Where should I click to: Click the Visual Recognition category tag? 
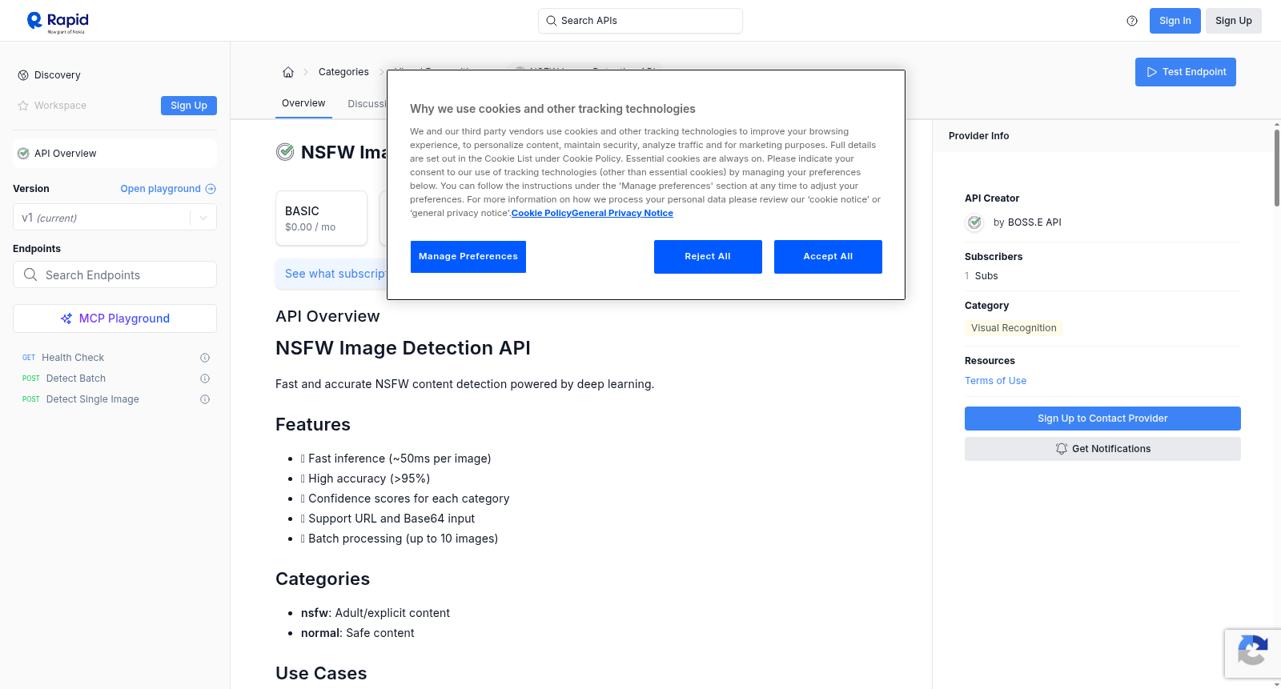1014,328
